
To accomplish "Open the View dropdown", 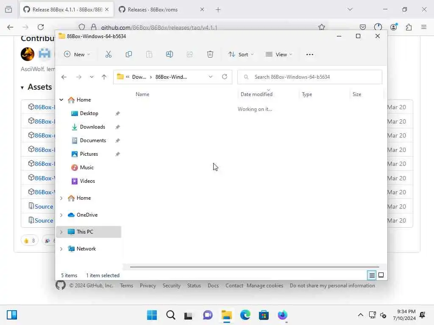I will [x=279, y=55].
